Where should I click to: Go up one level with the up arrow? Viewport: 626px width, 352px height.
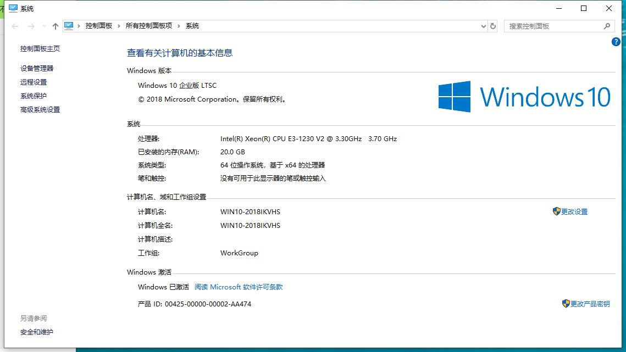pos(55,26)
